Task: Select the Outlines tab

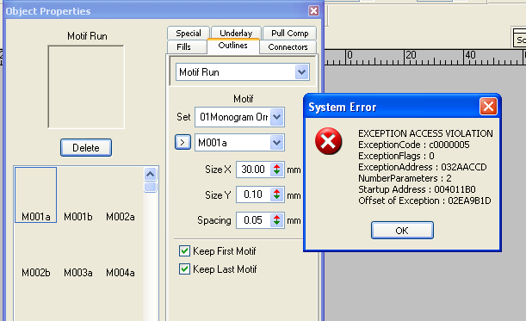Action: 233,46
